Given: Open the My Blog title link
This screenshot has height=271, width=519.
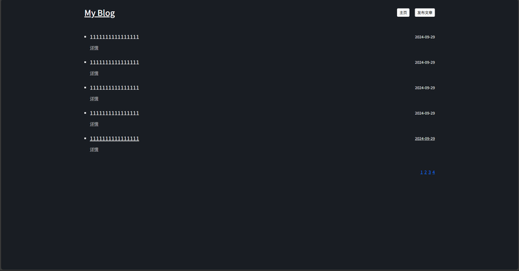Looking at the screenshot, I should (100, 13).
